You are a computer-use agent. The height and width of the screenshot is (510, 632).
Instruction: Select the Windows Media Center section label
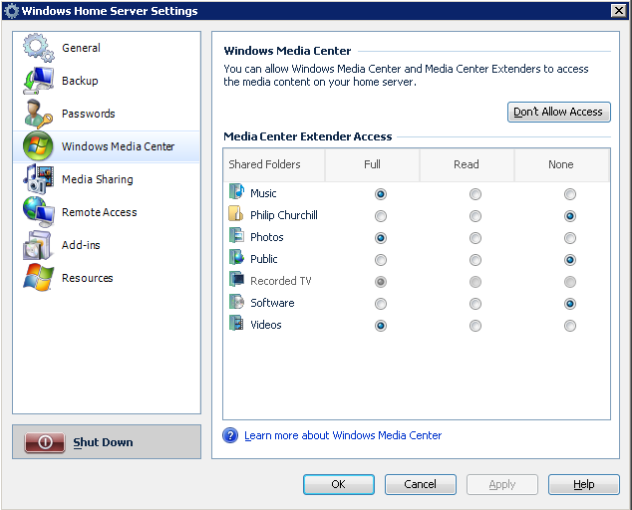point(118,146)
